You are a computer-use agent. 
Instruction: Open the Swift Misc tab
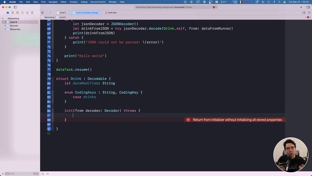click(x=111, y=13)
